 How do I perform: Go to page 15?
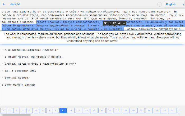coord(102,110)
